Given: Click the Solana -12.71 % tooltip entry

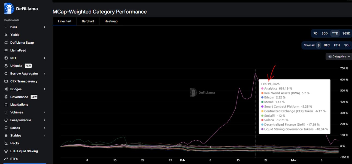Looking at the screenshot, I should click(x=275, y=120).
